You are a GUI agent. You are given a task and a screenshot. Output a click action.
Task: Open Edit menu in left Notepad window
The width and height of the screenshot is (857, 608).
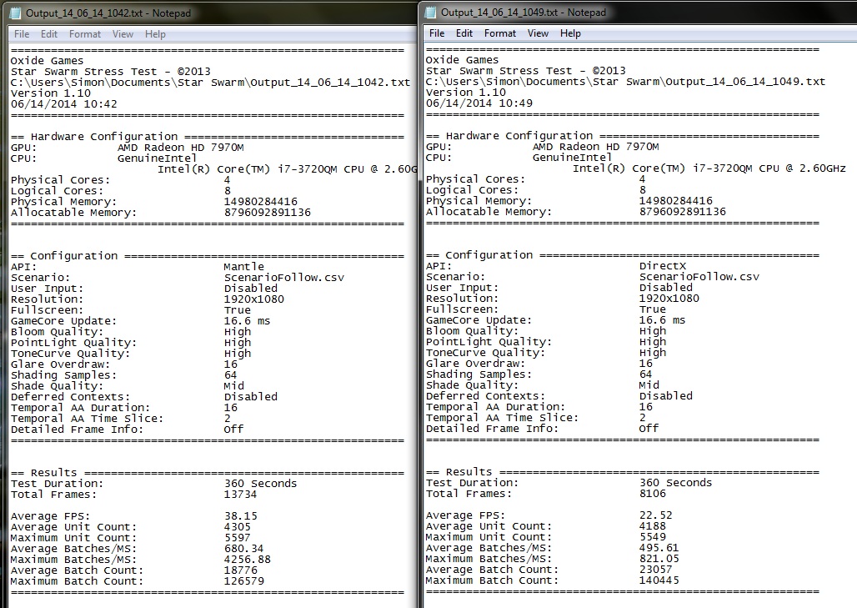[x=48, y=34]
